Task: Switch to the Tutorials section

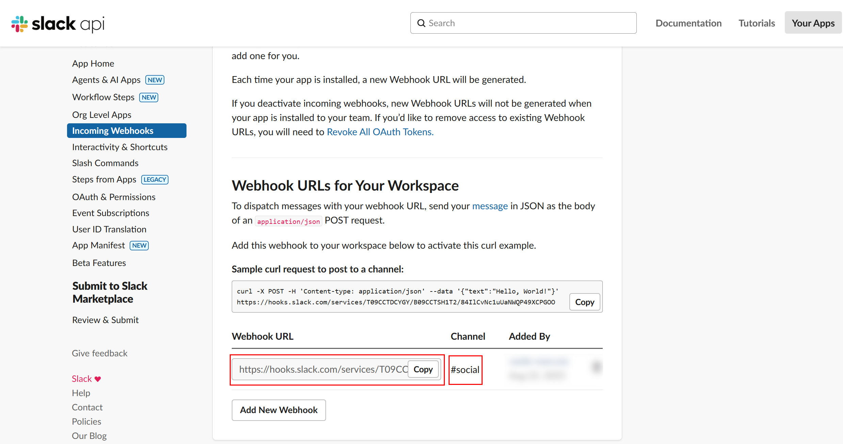Action: pyautogui.click(x=756, y=23)
